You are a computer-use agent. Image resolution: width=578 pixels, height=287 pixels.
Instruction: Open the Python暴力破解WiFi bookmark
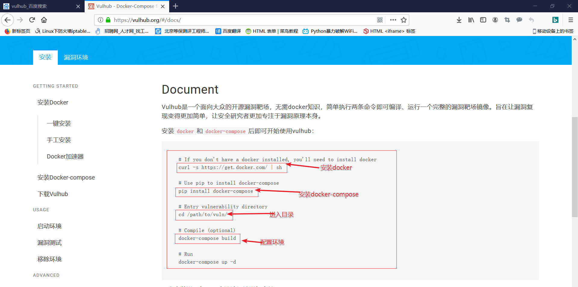tap(330, 31)
